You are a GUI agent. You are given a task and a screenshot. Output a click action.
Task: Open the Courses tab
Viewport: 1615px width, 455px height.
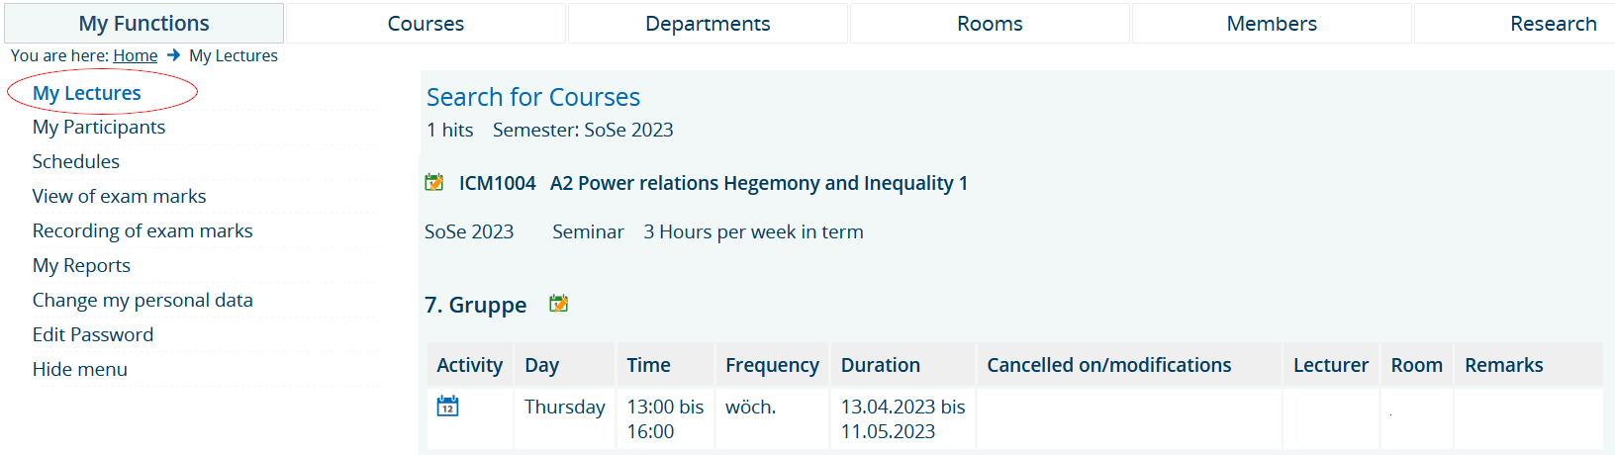426,24
